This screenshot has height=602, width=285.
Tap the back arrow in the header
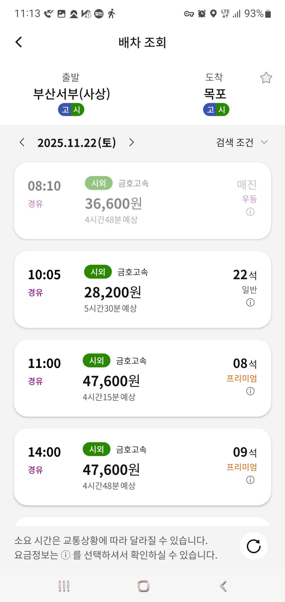19,42
